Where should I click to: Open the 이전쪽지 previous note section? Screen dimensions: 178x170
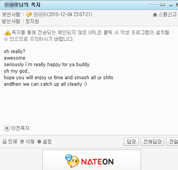[20, 128]
